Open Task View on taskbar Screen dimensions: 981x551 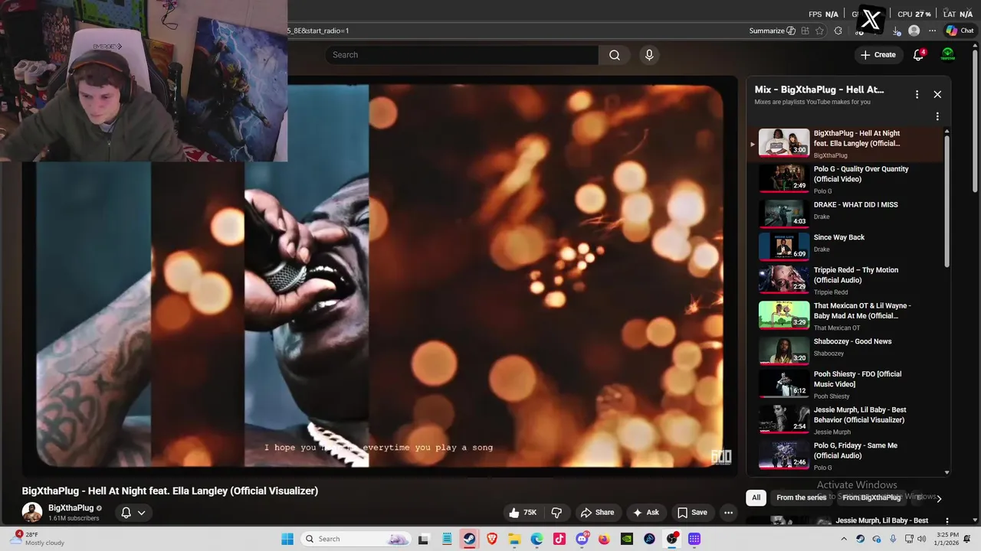pos(423,539)
